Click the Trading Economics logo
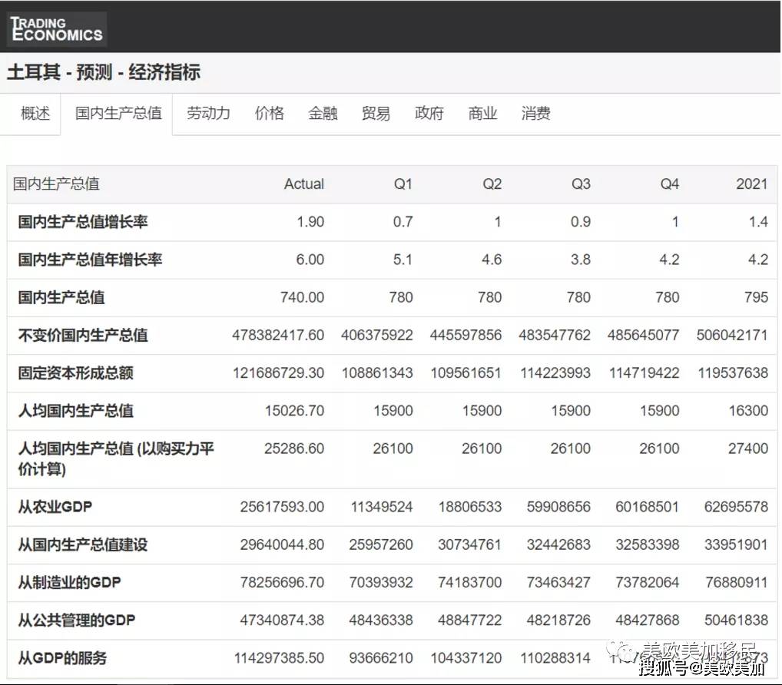Image resolution: width=782 pixels, height=685 pixels. [55, 28]
